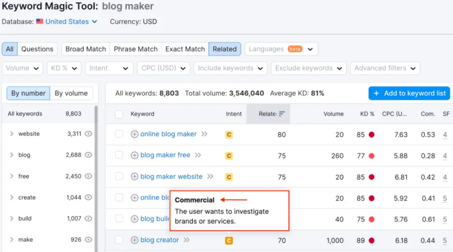Image resolution: width=453 pixels, height=252 pixels.
Task: Tick the select-all checkbox in table header
Action: click(119, 114)
